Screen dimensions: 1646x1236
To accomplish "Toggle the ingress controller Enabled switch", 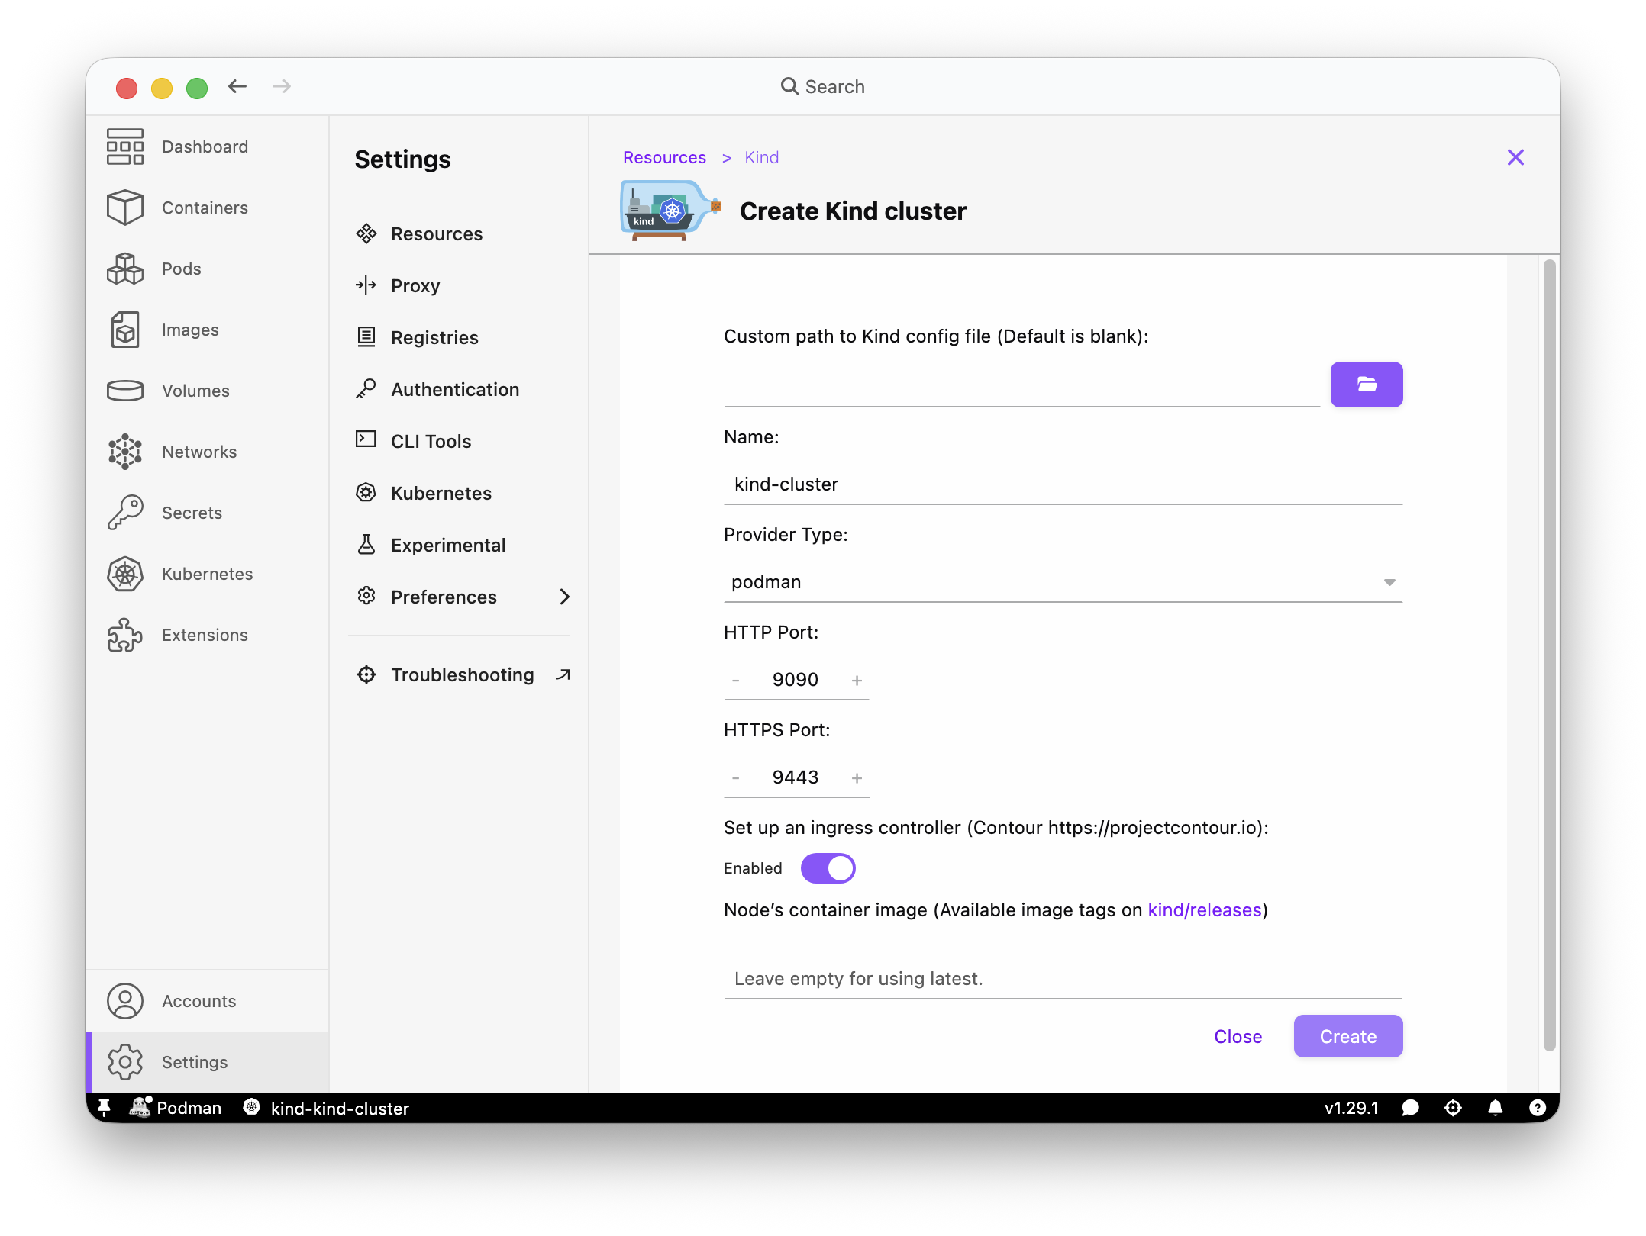I will (x=828, y=868).
